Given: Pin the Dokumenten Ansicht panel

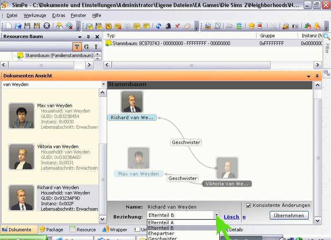Looking at the screenshot, I should pyautogui.click(x=317, y=76).
